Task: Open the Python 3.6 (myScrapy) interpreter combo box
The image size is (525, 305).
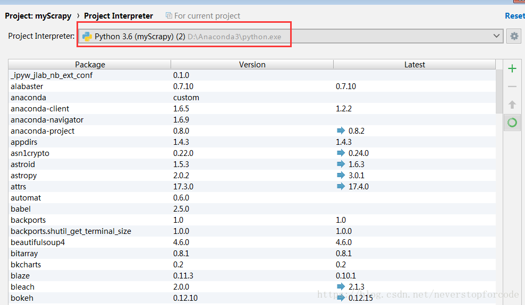Action: pos(291,36)
